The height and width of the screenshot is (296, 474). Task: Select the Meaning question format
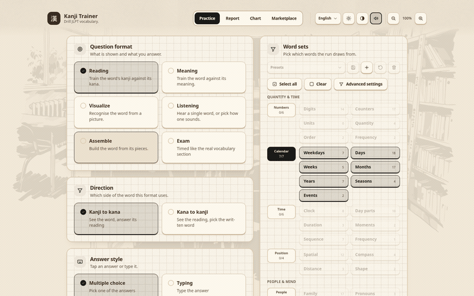tap(204, 78)
